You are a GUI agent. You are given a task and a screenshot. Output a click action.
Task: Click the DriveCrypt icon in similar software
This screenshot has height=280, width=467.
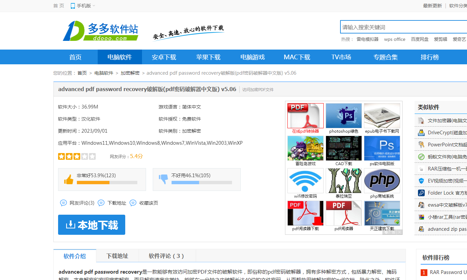click(421, 133)
